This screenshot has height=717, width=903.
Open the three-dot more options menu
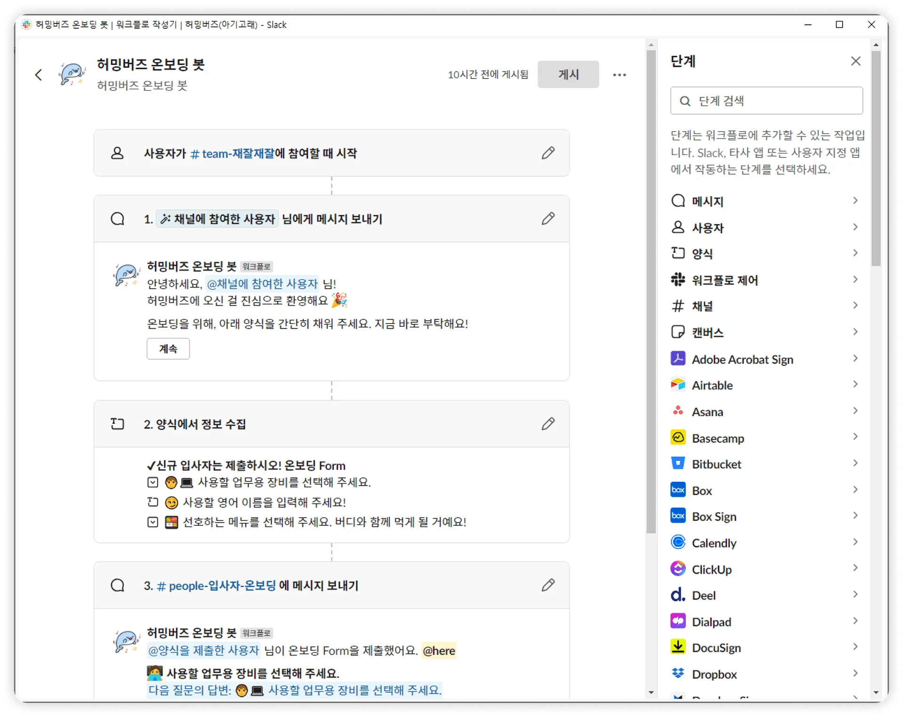coord(619,75)
